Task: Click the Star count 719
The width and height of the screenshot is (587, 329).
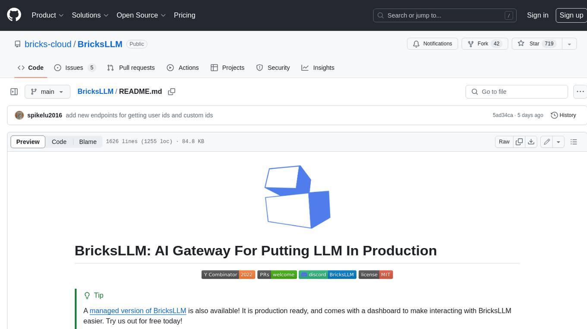Action: [x=549, y=44]
